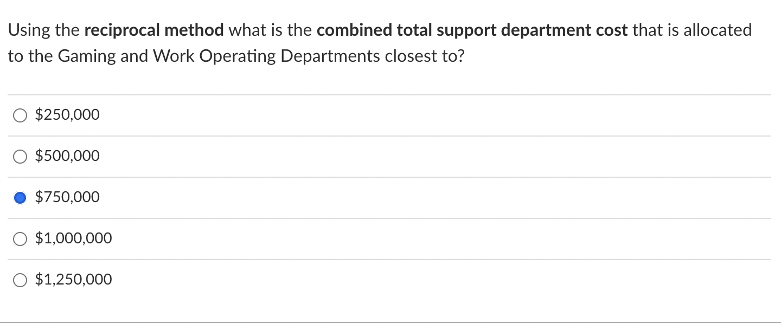Click the $250,000 answer label text

pyautogui.click(x=67, y=114)
